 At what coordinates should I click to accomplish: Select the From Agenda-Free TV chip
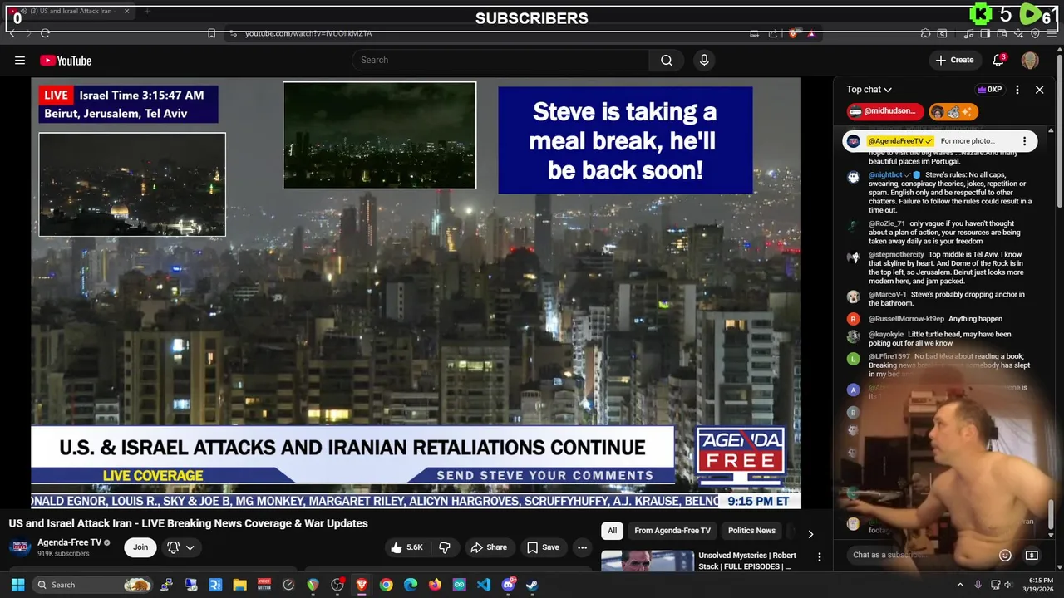click(672, 531)
